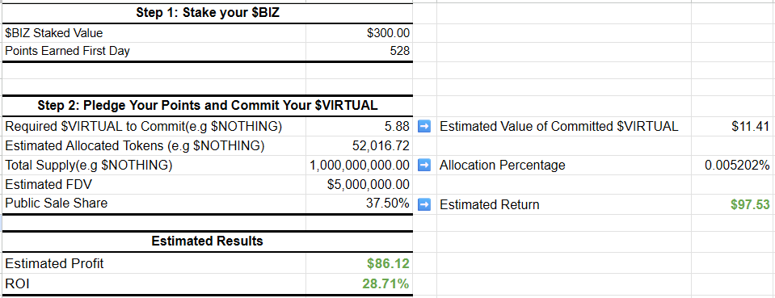Select the 'Public Sale Share' label
Image resolution: width=775 pixels, height=298 pixels.
coord(57,204)
